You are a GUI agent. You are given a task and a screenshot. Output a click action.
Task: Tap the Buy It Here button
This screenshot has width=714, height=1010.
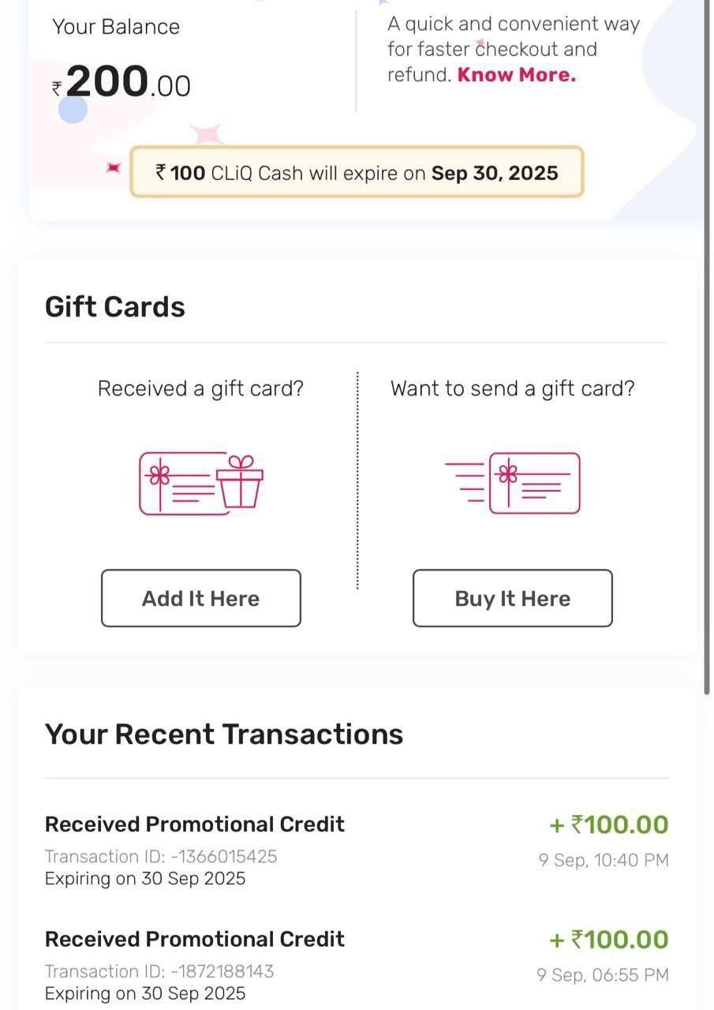pos(513,598)
